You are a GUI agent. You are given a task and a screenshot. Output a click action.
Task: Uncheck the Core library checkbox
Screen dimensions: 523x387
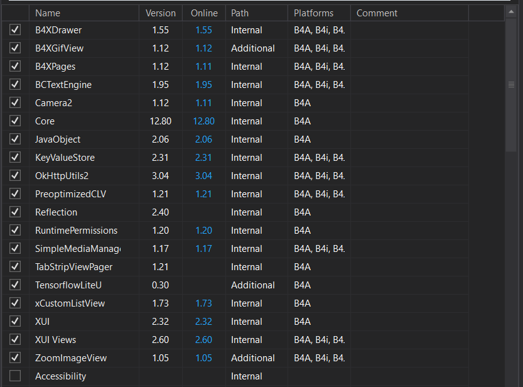coord(14,121)
